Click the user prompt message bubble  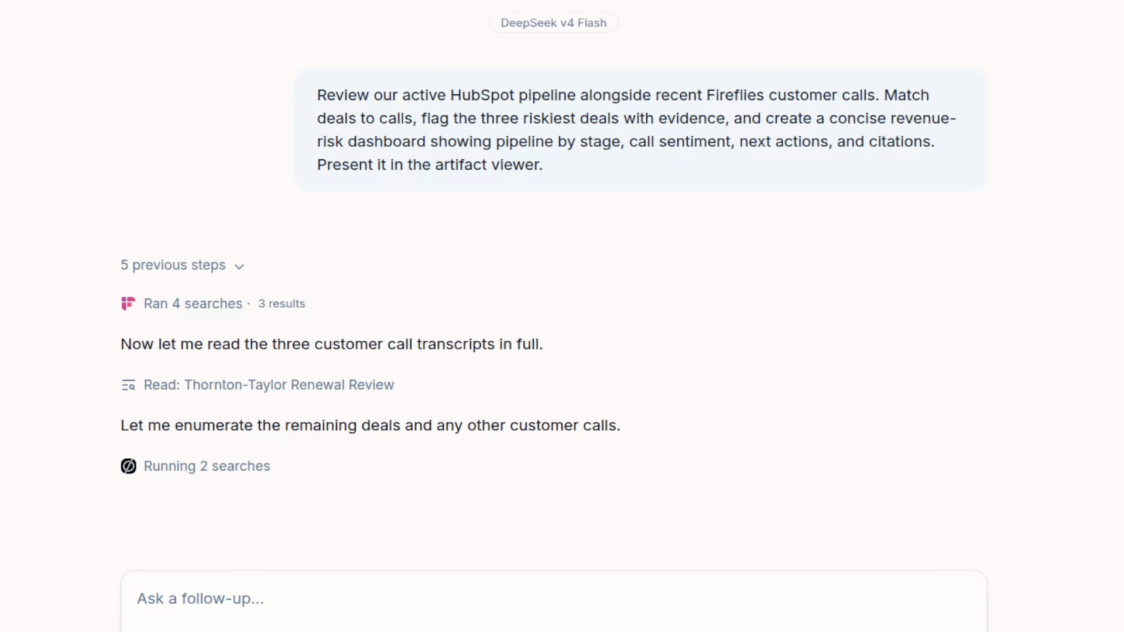(640, 129)
